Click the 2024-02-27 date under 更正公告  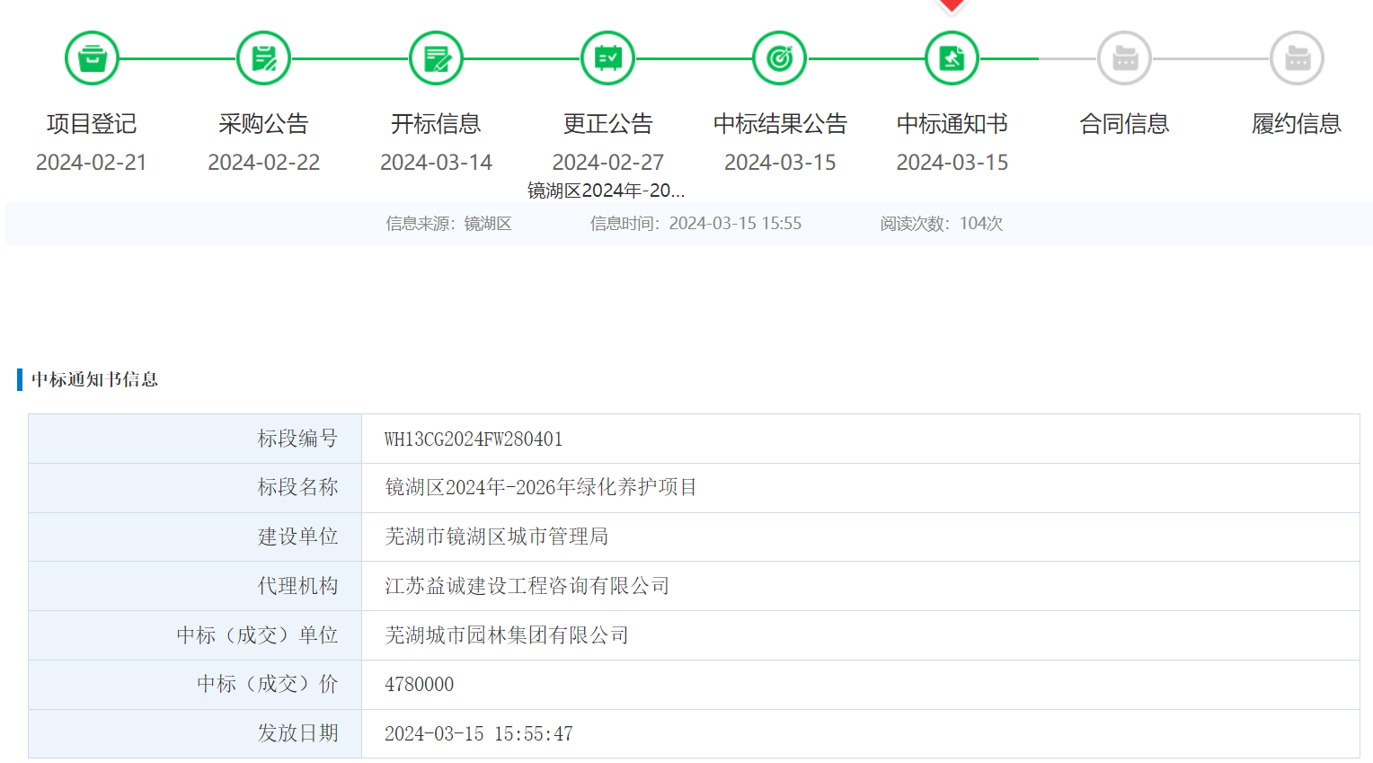coord(607,163)
